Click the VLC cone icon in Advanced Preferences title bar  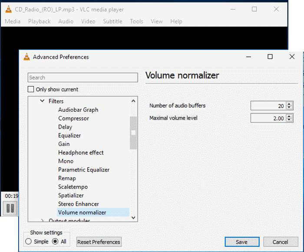pos(27,57)
